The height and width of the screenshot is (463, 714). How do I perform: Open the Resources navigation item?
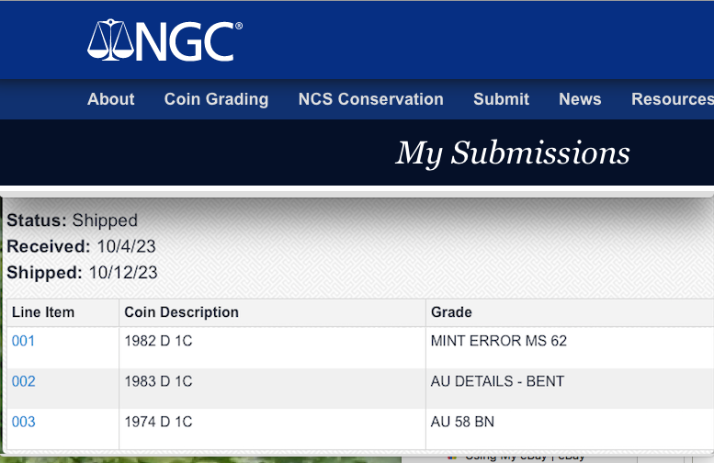click(672, 99)
